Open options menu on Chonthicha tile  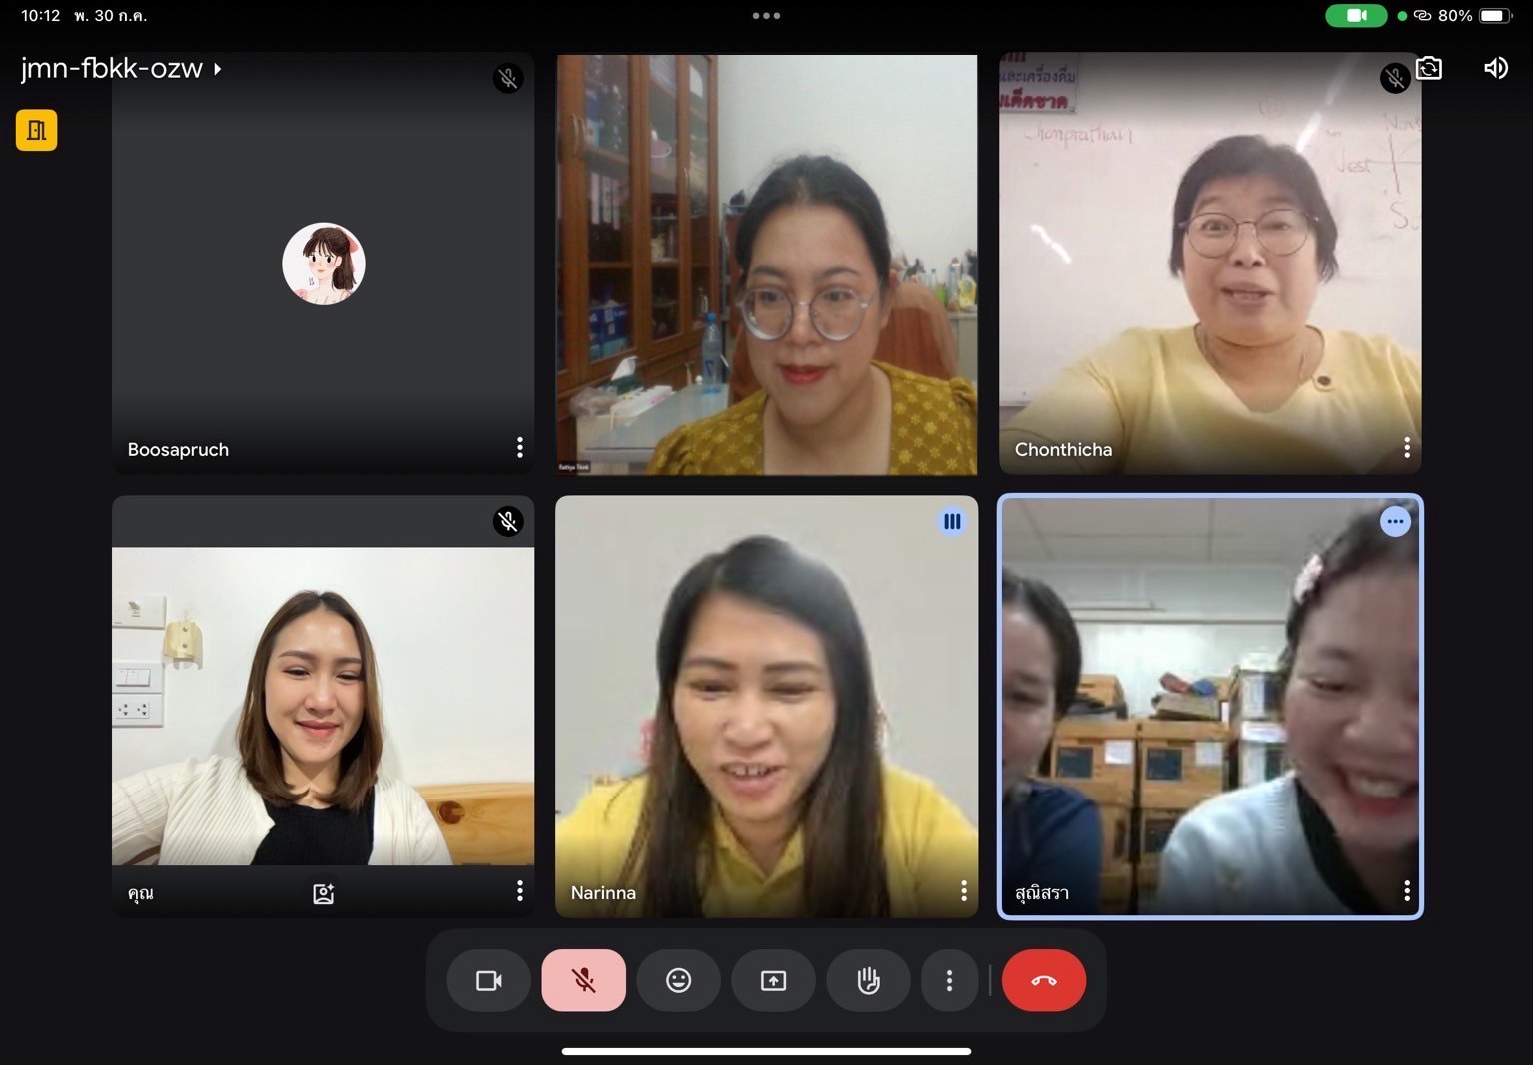tap(1407, 447)
